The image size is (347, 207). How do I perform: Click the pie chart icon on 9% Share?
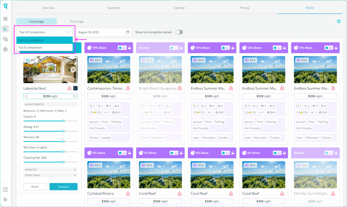pos(89,153)
